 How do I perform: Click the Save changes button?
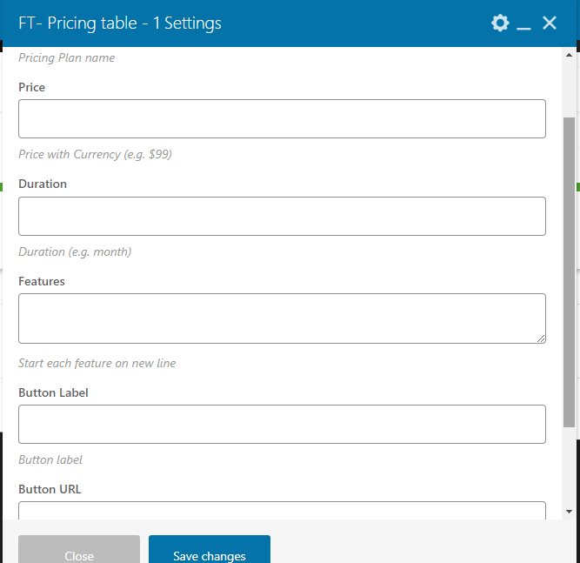(209, 553)
